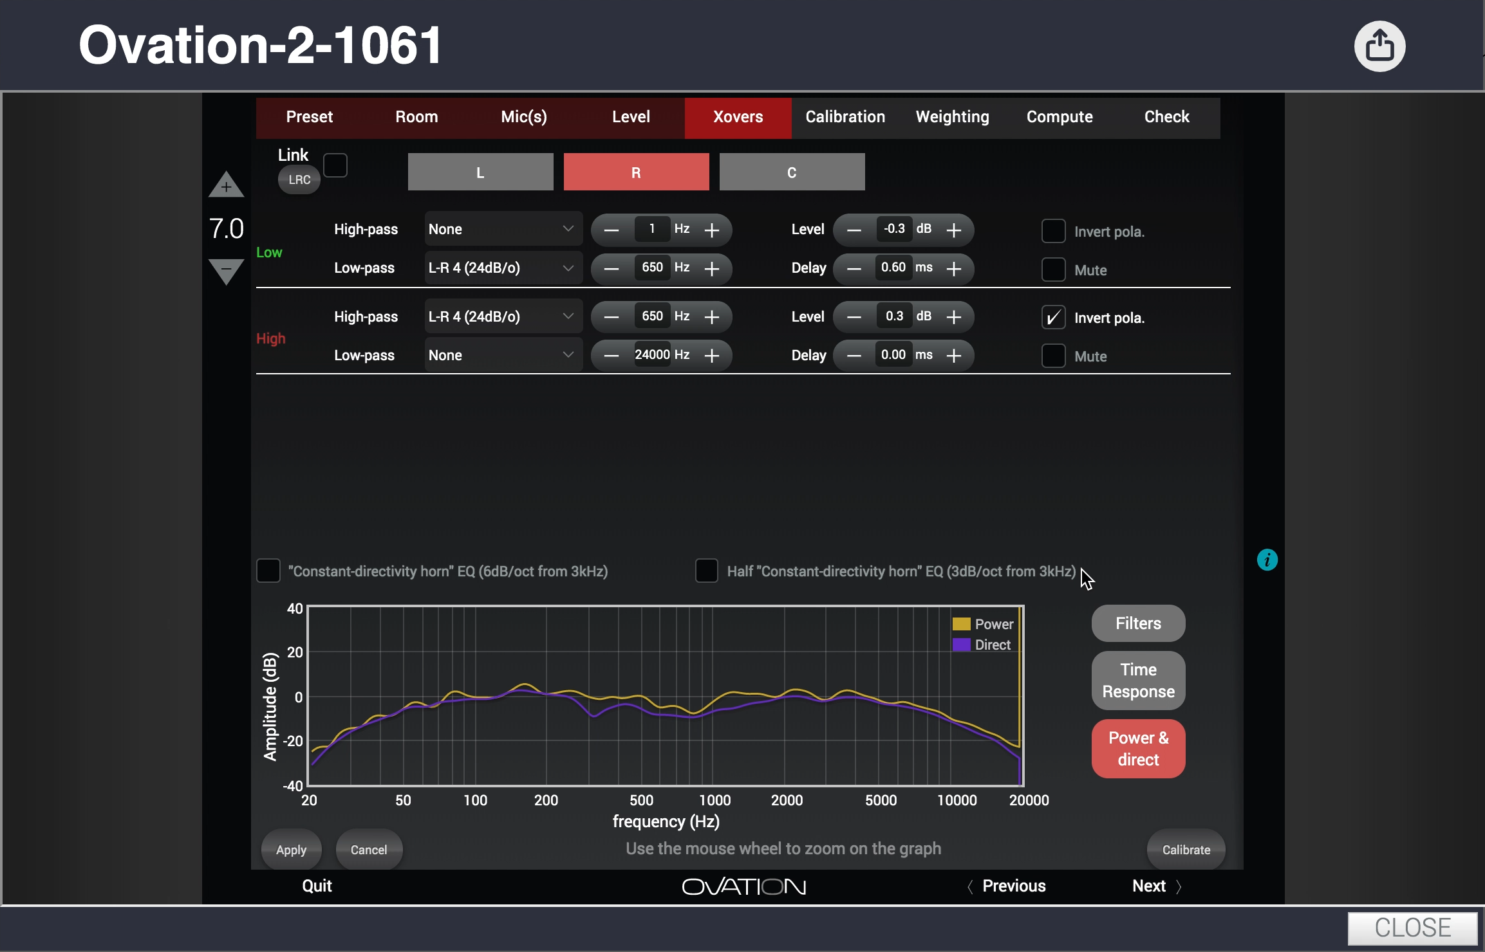Increase High low-pass 24000 Hz frequency
Screen dimensions: 1485x952
[x=712, y=356]
